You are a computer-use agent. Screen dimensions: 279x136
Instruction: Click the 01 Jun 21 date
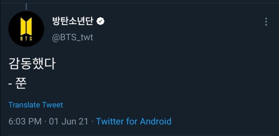click(x=69, y=122)
